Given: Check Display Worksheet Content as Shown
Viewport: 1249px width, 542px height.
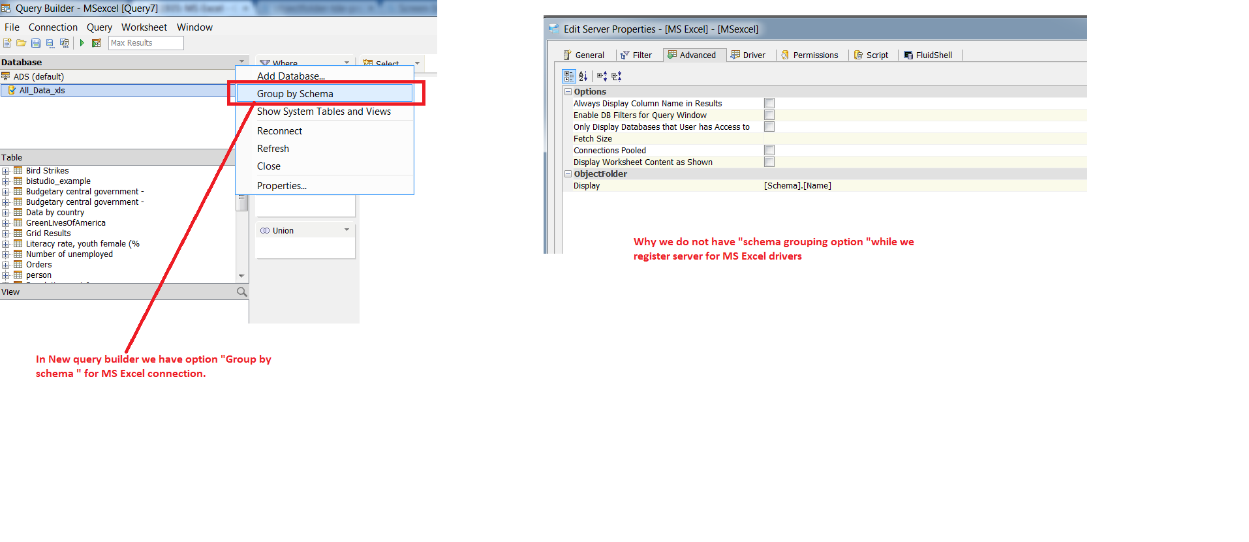Looking at the screenshot, I should point(769,162).
